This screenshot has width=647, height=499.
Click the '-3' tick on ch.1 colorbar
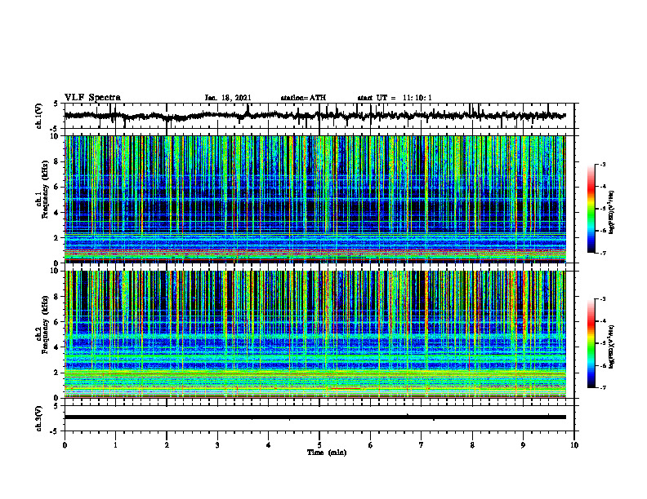click(x=604, y=164)
